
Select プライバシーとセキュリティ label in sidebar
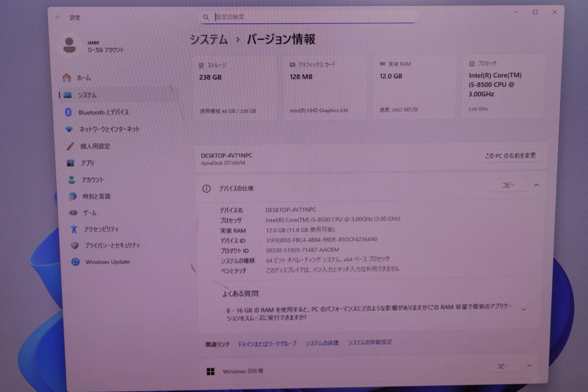(112, 245)
